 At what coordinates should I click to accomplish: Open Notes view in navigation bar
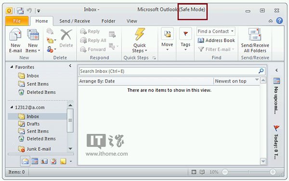tap(63, 161)
